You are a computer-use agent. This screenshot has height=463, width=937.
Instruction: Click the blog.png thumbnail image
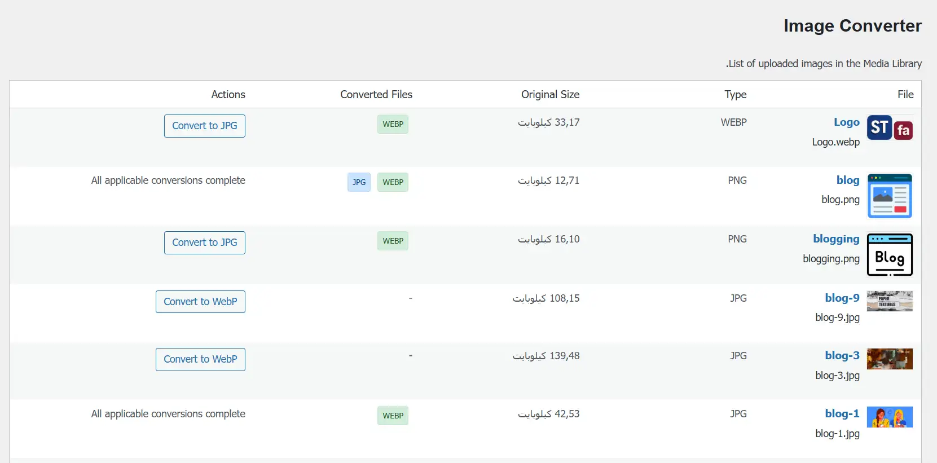[890, 196]
